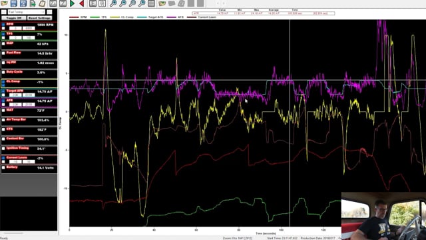This screenshot has height=240, width=426.
Task: Open the tag/notes icon in the toolbar
Action: coord(42,3)
